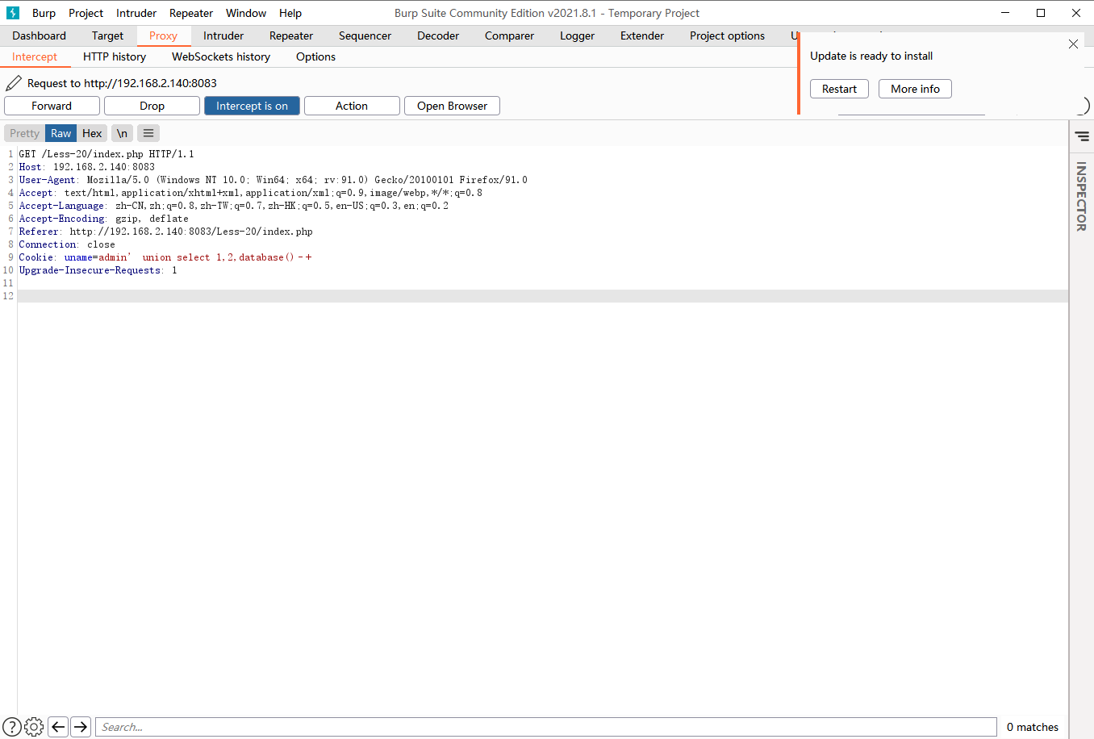Viewport: 1094px width, 739px height.
Task: Switch to the Sequencer tab
Action: pyautogui.click(x=365, y=35)
